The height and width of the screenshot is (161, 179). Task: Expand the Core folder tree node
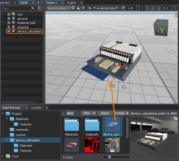3,156
